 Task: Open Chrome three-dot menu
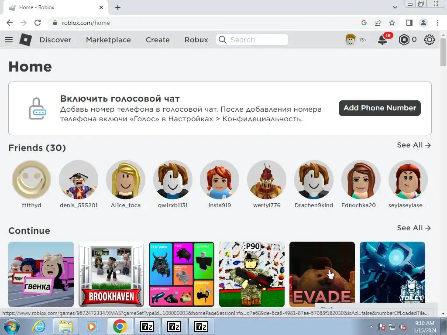(437, 23)
